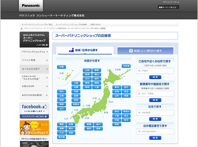The width and height of the screenshot is (198, 147).
Task: Select the 沖縄 prefecture button
Action: point(62,67)
